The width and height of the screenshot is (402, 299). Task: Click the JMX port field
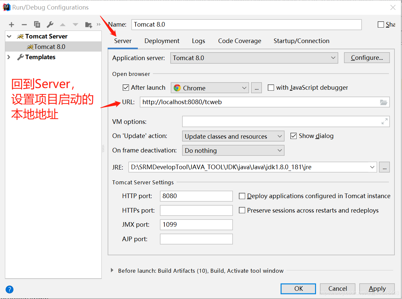[x=196, y=225]
